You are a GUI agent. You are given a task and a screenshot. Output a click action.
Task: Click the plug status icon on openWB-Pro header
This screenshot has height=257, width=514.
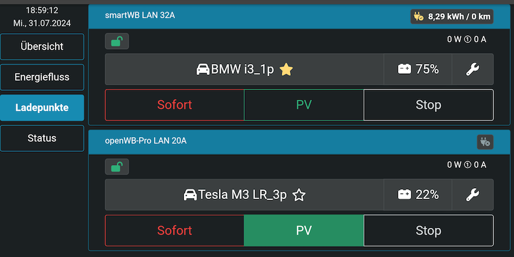(x=485, y=142)
